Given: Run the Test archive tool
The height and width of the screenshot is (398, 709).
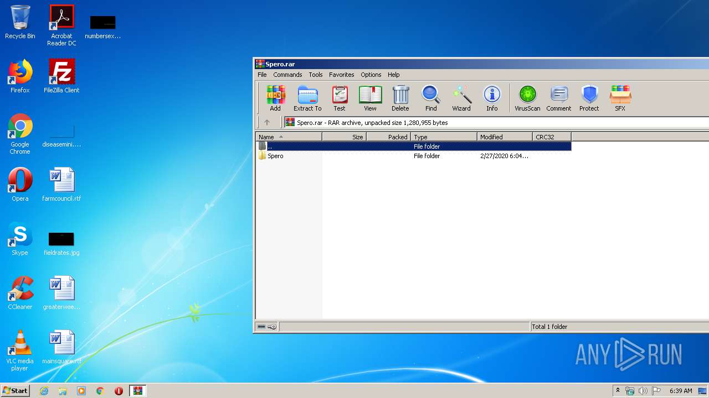Looking at the screenshot, I should pos(340,98).
